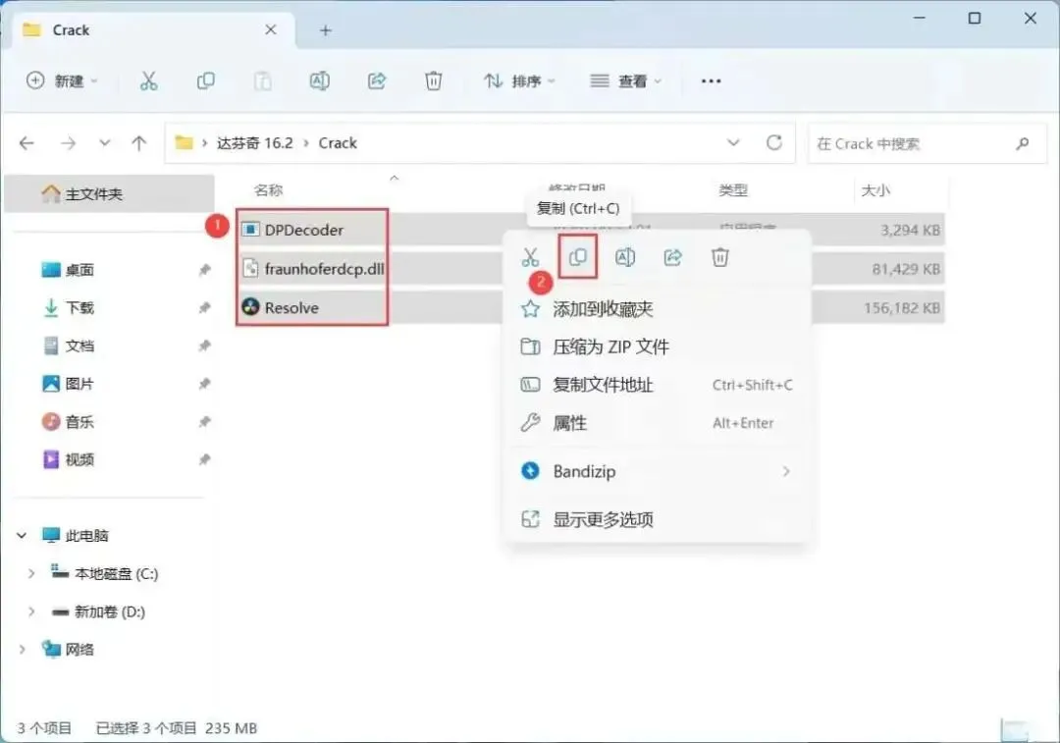Open 视频 in the sidebar
The image size is (1060, 743).
coord(79,459)
